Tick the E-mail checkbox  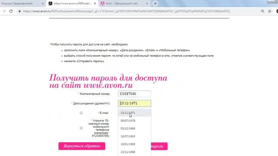(x=81, y=113)
